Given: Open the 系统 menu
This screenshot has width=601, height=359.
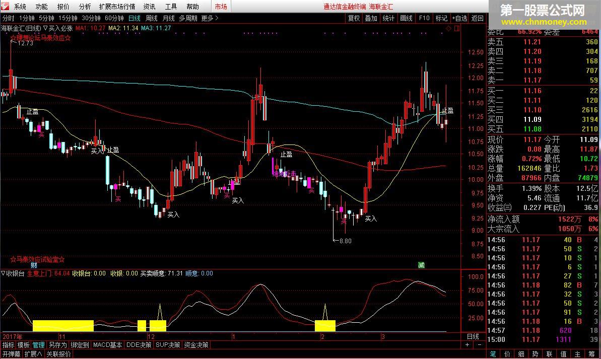Looking at the screenshot, I should [20, 7].
